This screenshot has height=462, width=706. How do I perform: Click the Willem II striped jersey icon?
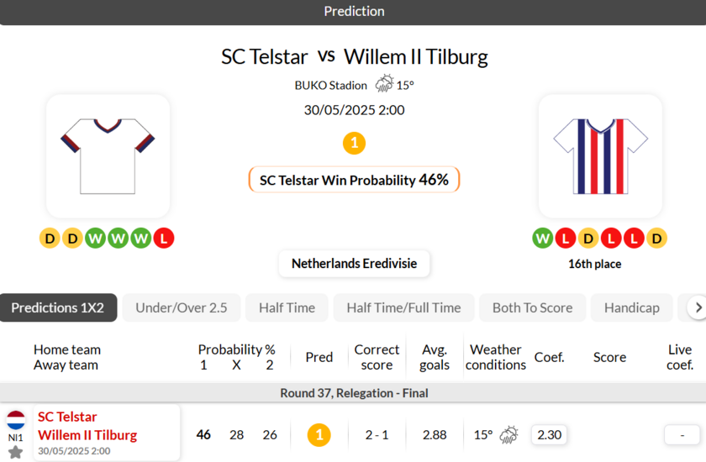600,155
